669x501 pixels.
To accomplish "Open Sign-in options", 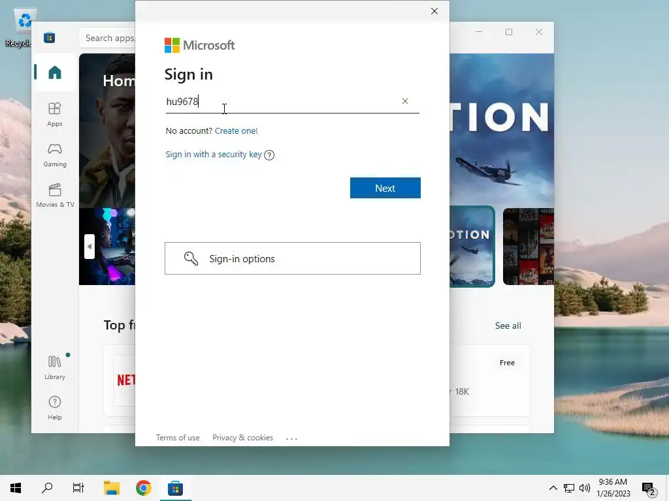I will (293, 258).
